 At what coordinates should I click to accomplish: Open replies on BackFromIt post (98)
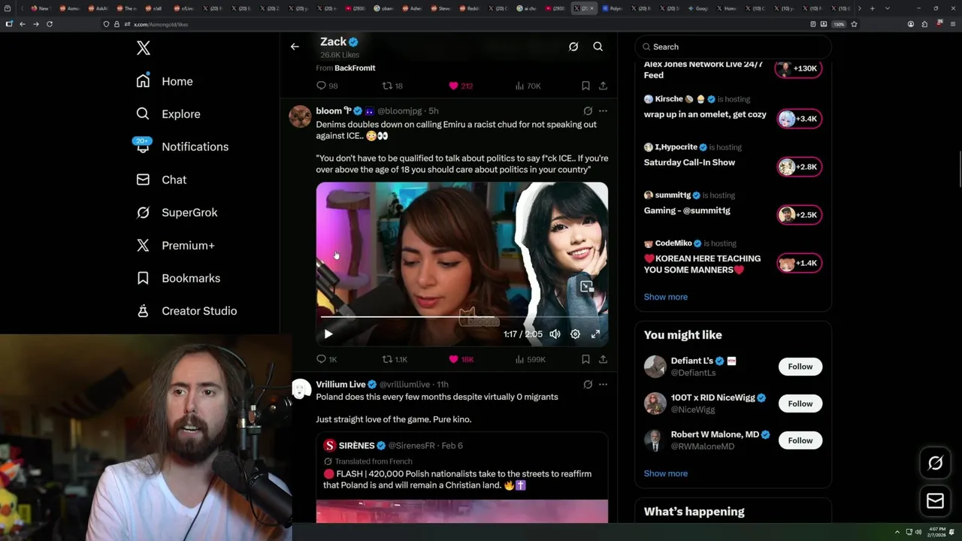click(x=327, y=86)
